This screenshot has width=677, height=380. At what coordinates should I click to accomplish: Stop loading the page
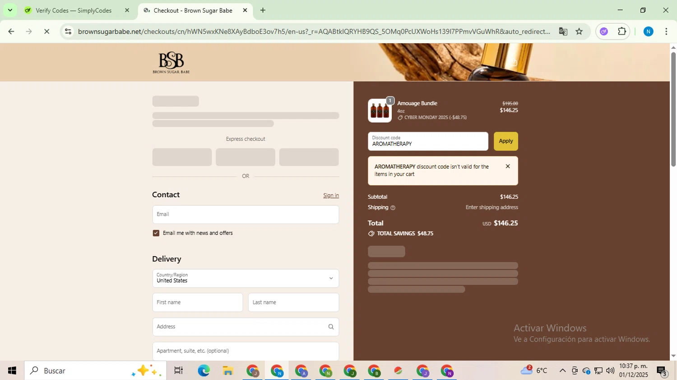point(46,32)
